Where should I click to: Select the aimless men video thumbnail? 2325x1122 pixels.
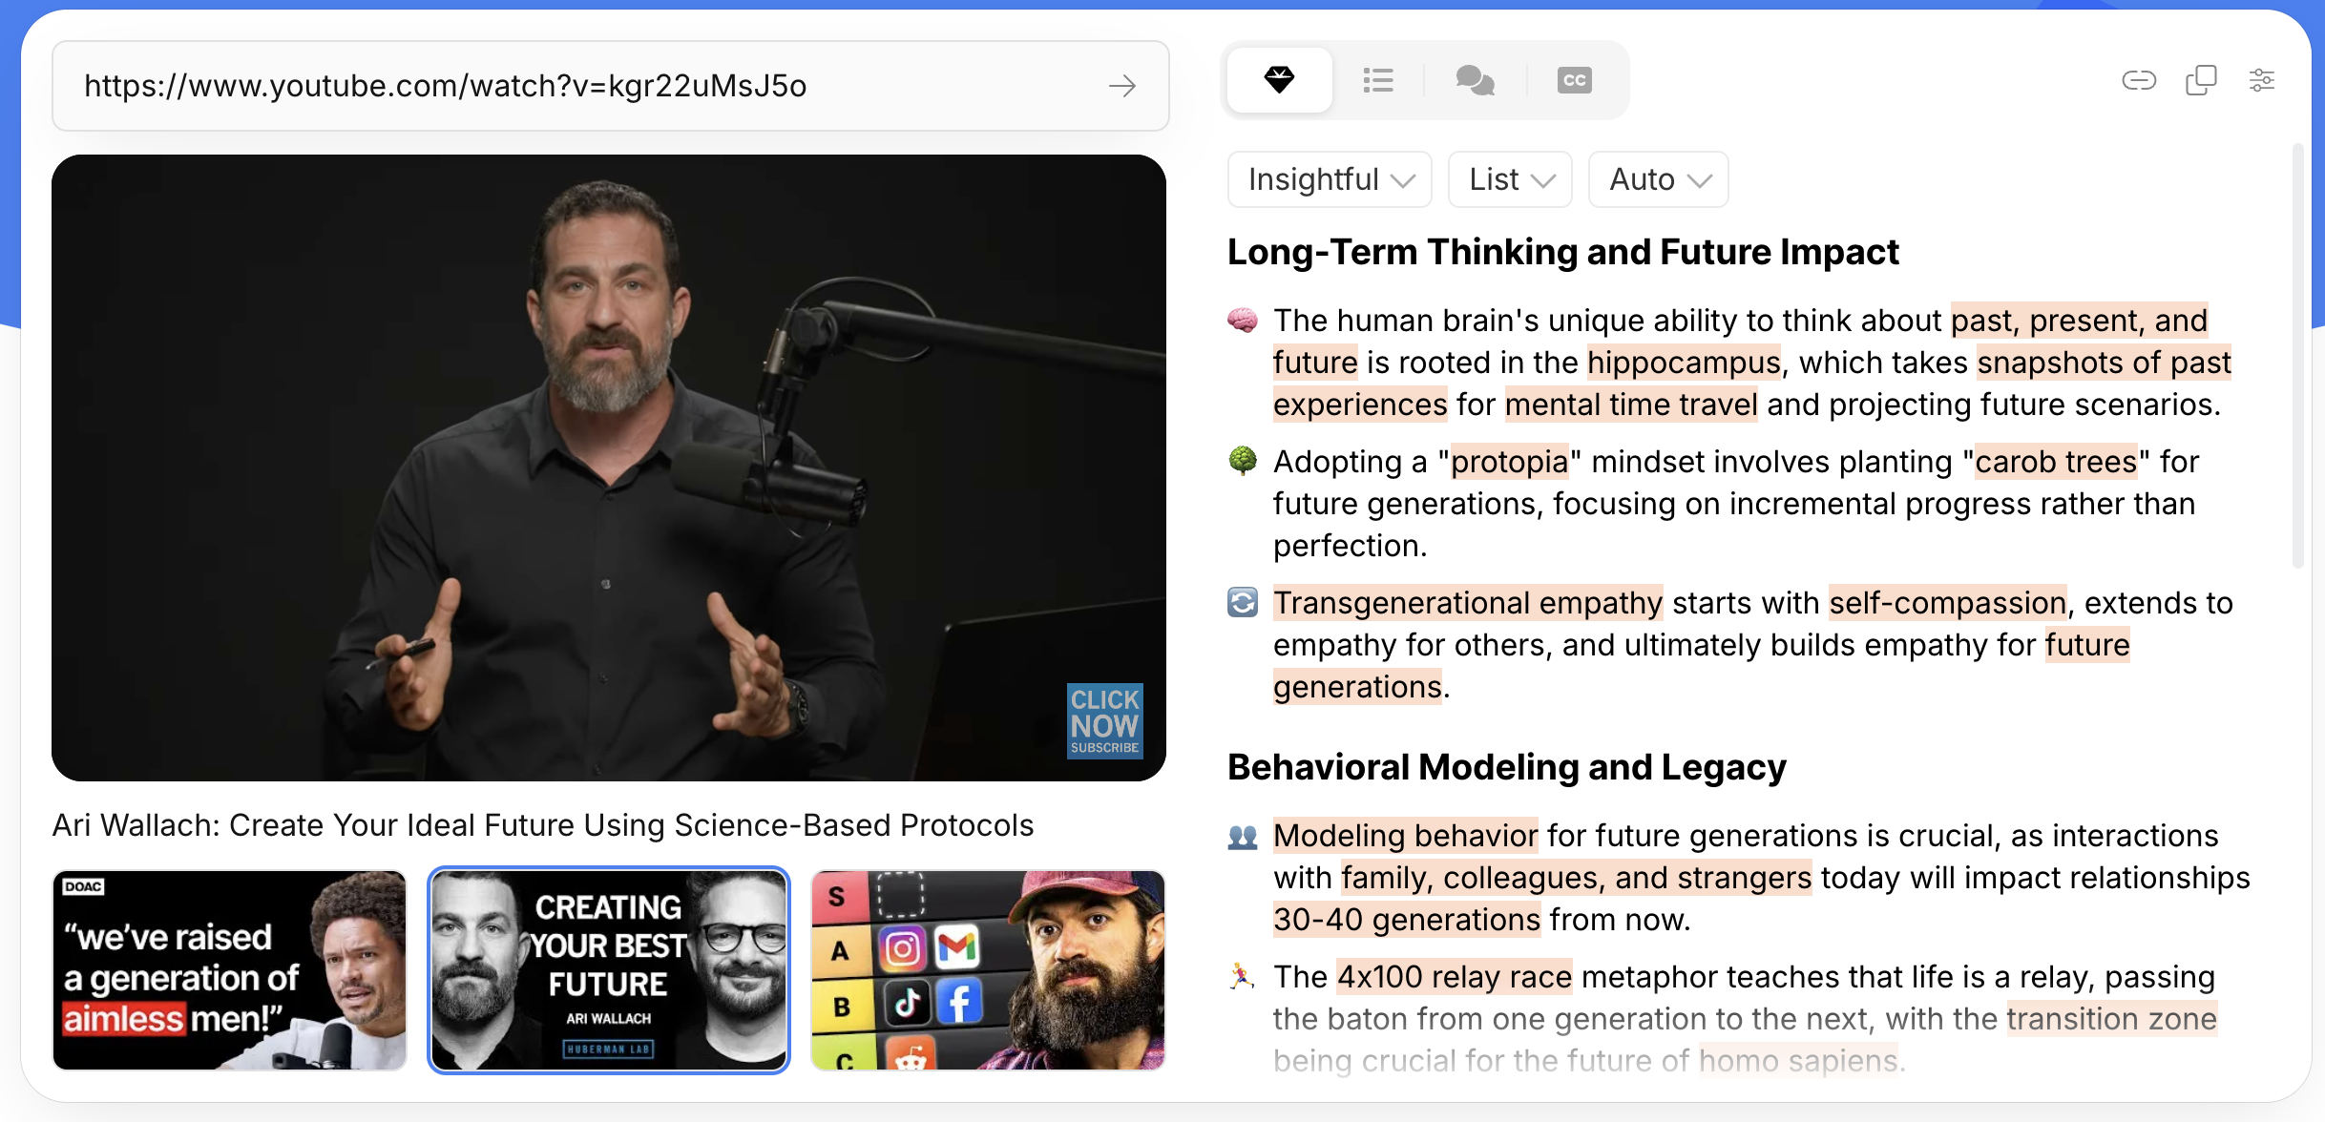point(230,969)
